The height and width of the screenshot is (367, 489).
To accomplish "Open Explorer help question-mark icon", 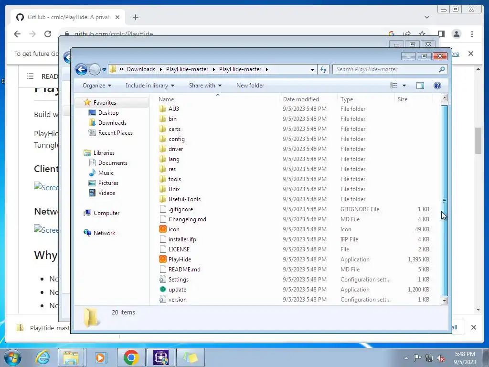I will [437, 86].
